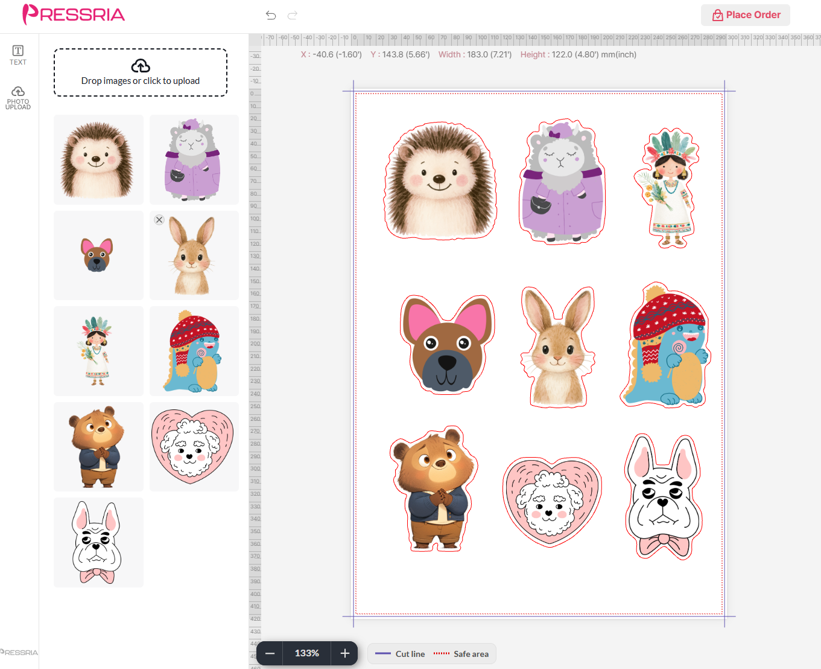Click the Width 183.0 readout
The width and height of the screenshot is (821, 669).
(475, 54)
